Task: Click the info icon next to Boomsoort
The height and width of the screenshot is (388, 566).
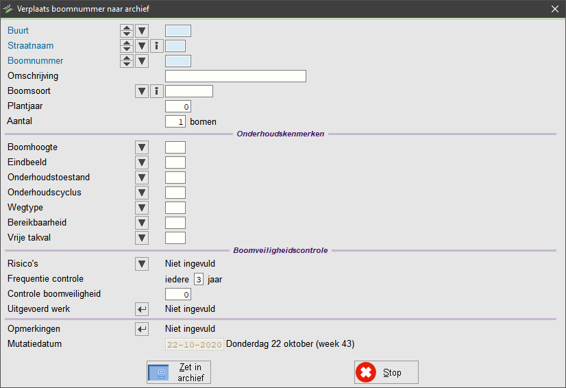Action: [x=157, y=91]
